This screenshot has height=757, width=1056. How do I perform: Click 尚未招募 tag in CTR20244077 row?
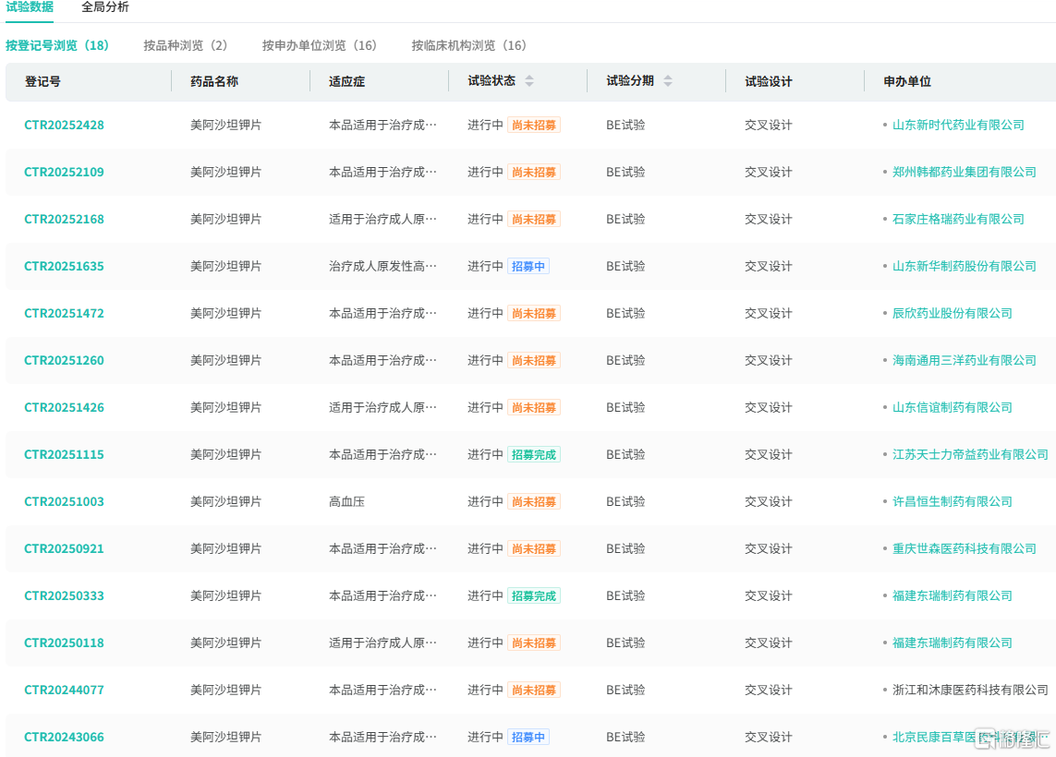click(x=534, y=691)
